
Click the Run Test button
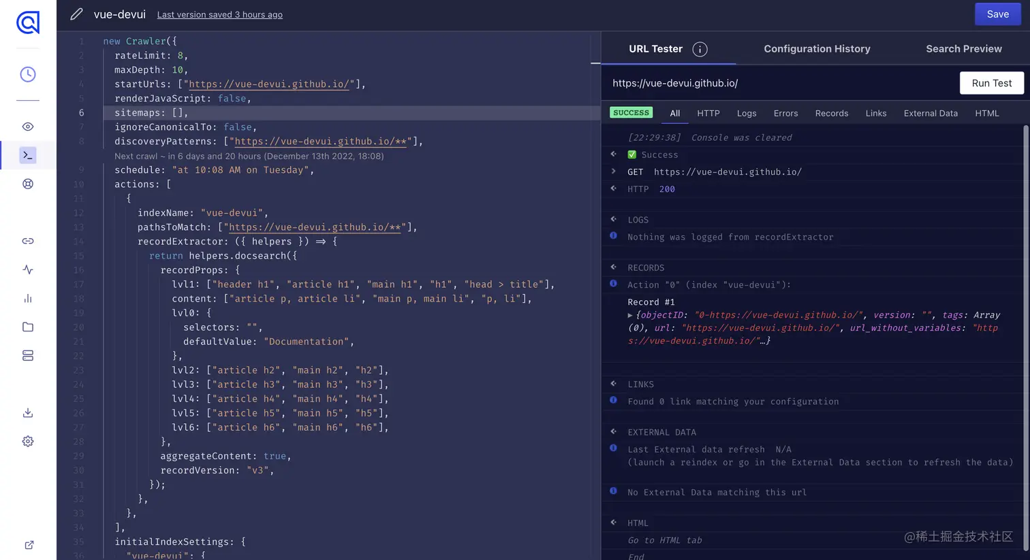(x=992, y=83)
